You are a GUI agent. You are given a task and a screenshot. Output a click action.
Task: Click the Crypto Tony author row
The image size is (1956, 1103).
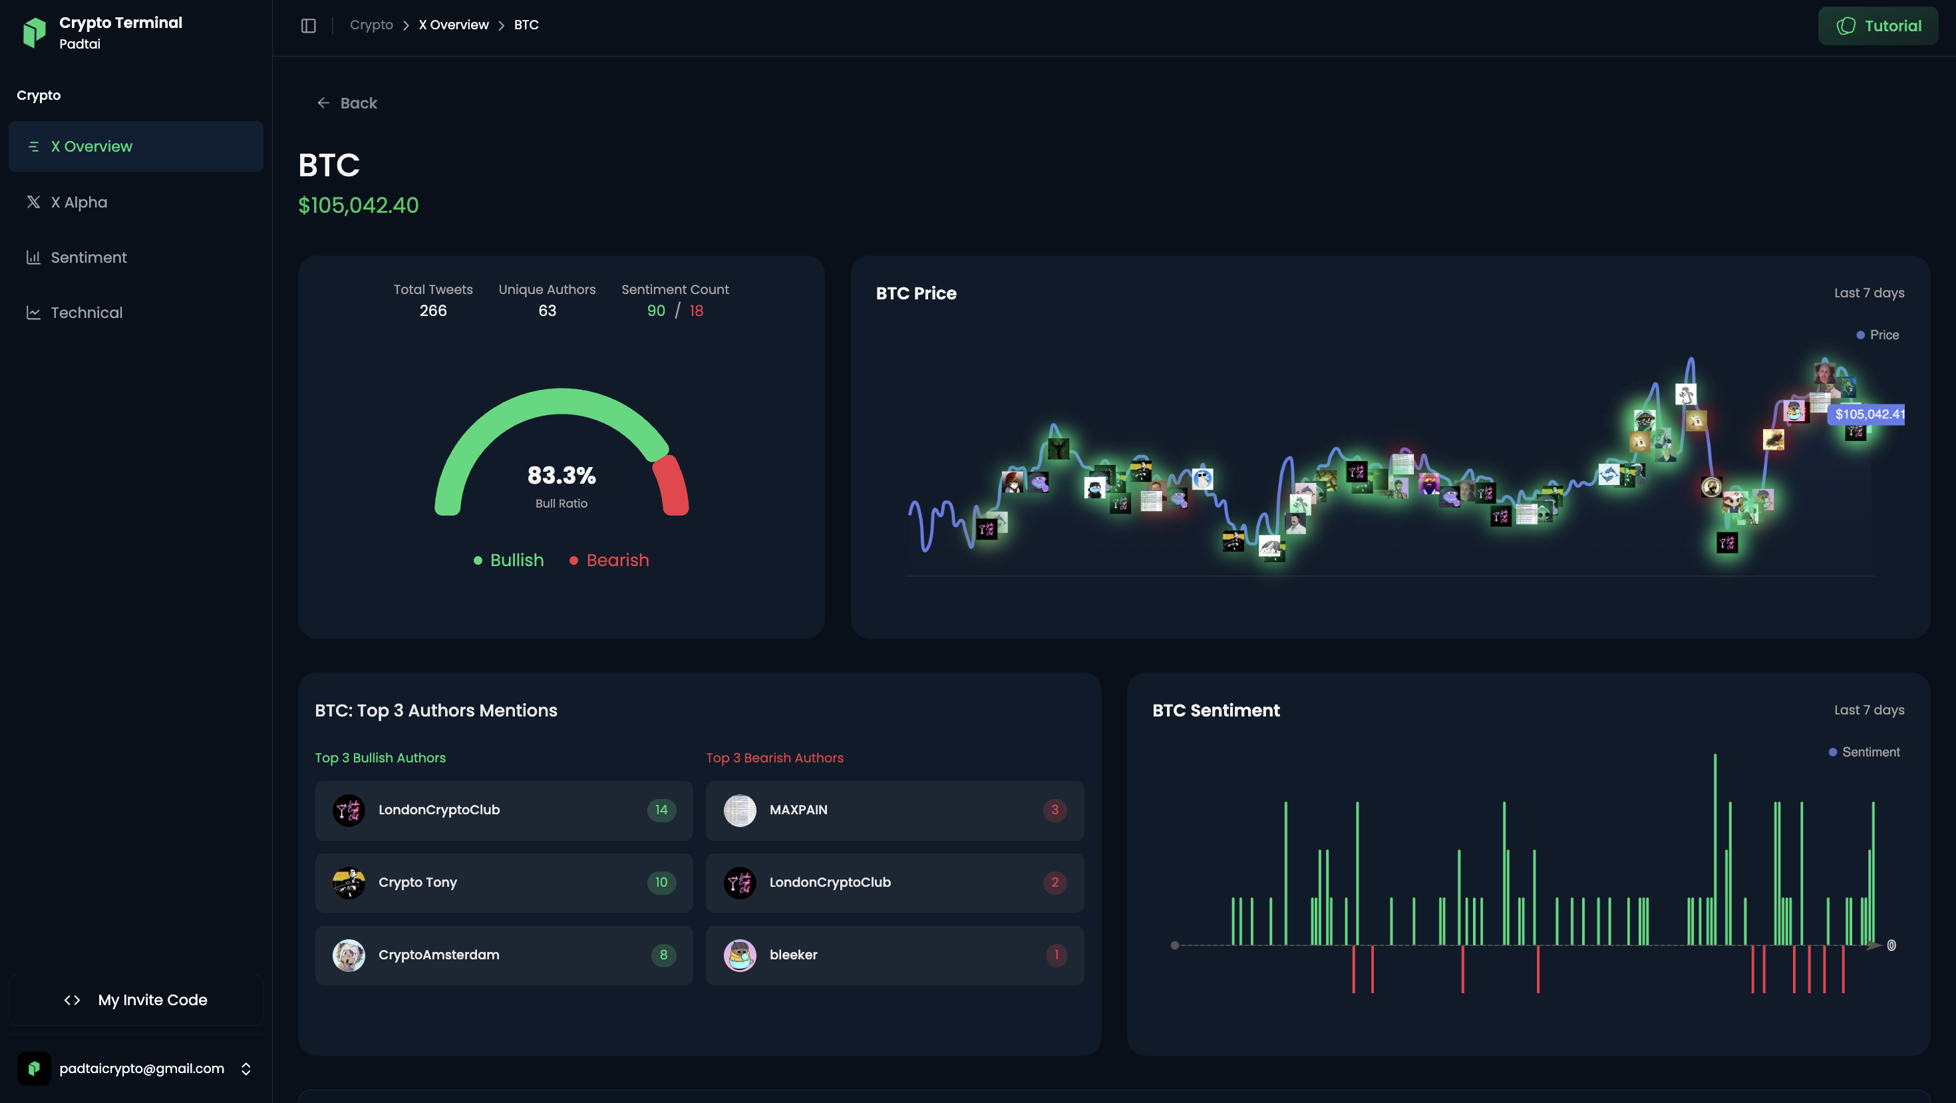pos(504,882)
